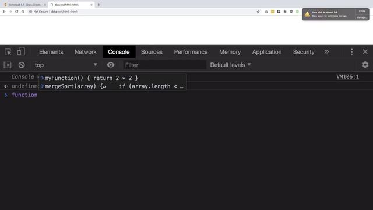Bookmark this page with the star icon
Image resolution: width=373 pixels, height=210 pixels.
[x=258, y=12]
